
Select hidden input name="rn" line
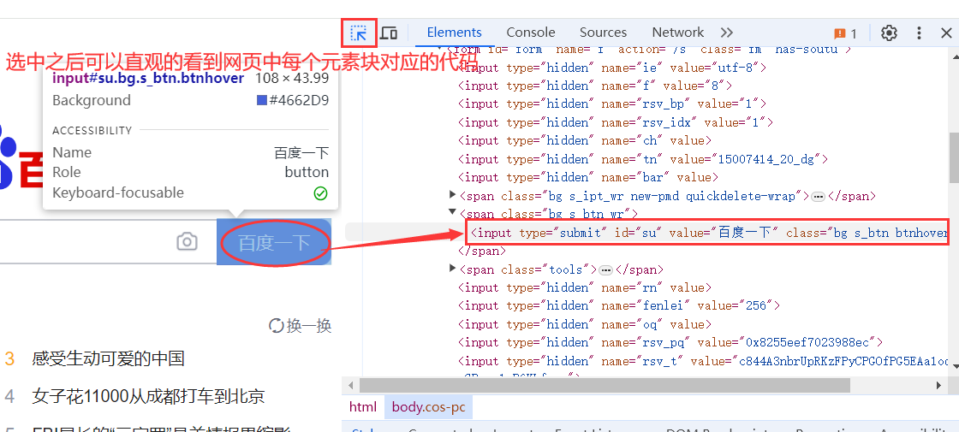coord(585,287)
